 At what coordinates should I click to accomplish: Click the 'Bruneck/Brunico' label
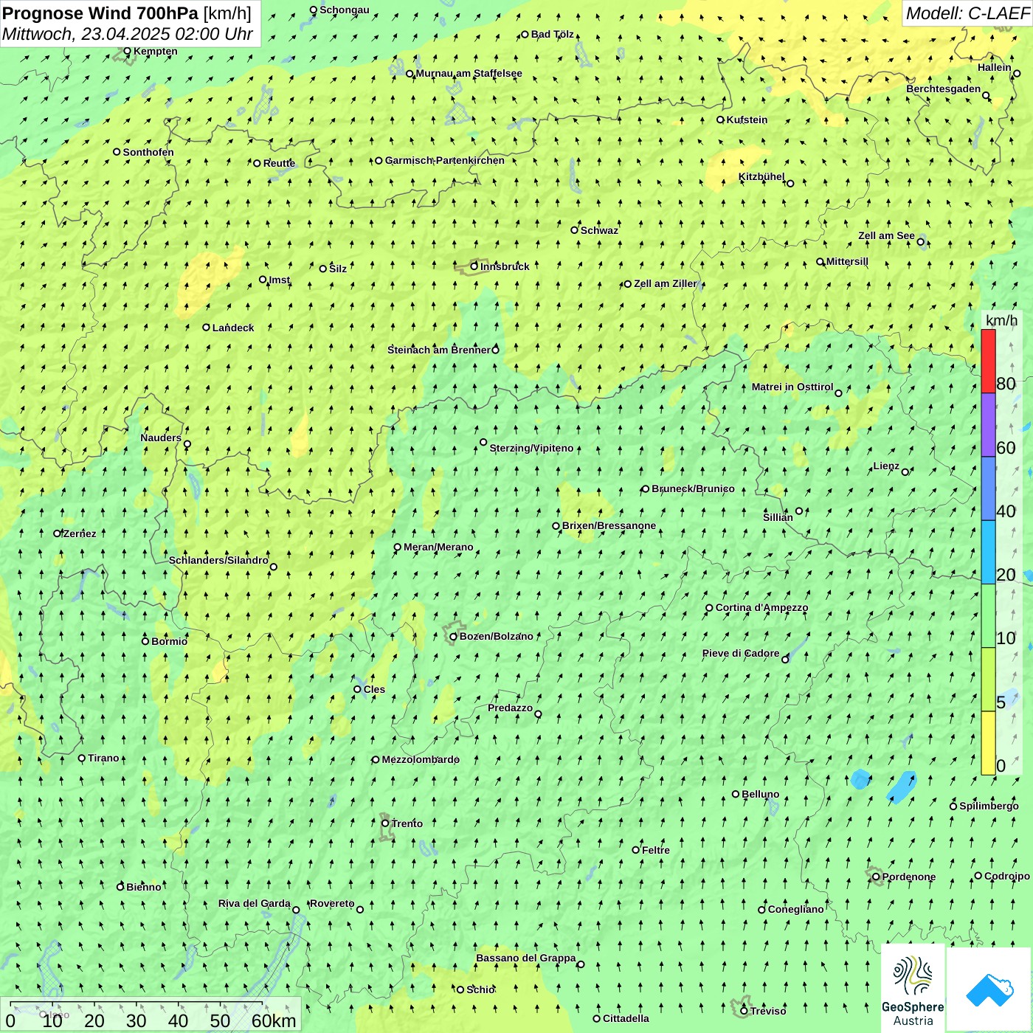click(x=693, y=488)
